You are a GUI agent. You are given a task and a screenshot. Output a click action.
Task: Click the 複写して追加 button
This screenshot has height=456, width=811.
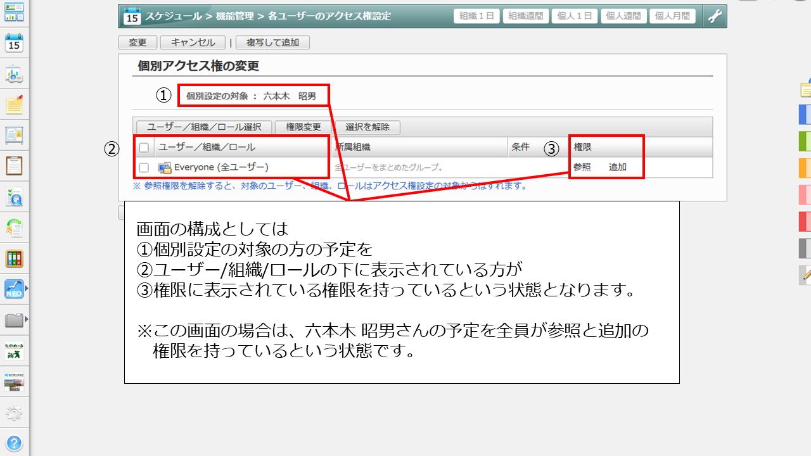click(x=272, y=42)
